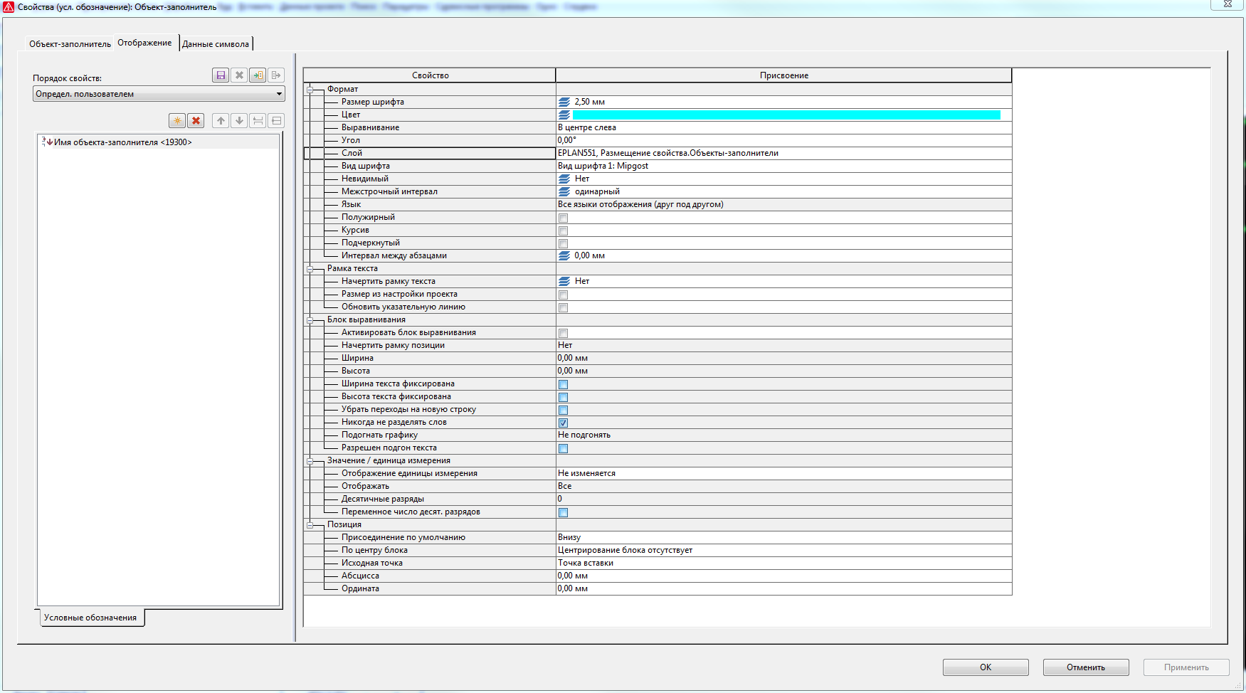Collapse the Рамка текста group
1246x693 pixels.
tap(310, 269)
